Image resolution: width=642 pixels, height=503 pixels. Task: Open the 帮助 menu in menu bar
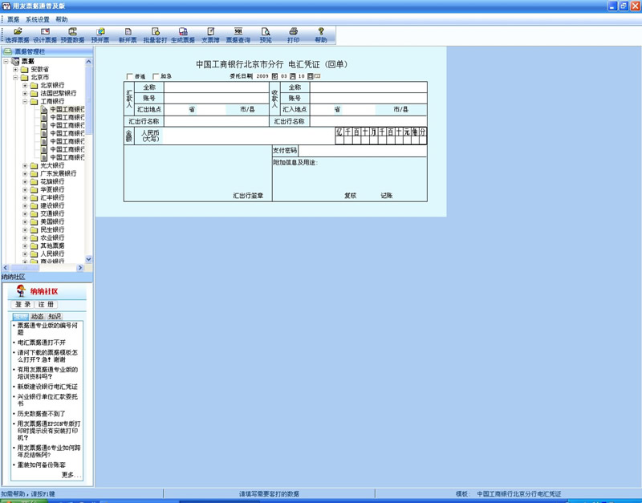[62, 19]
